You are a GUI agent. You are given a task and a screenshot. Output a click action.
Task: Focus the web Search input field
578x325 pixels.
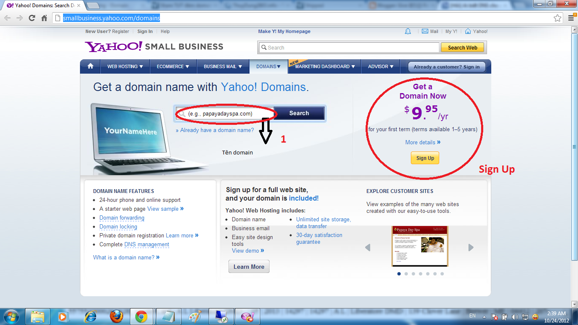(349, 47)
